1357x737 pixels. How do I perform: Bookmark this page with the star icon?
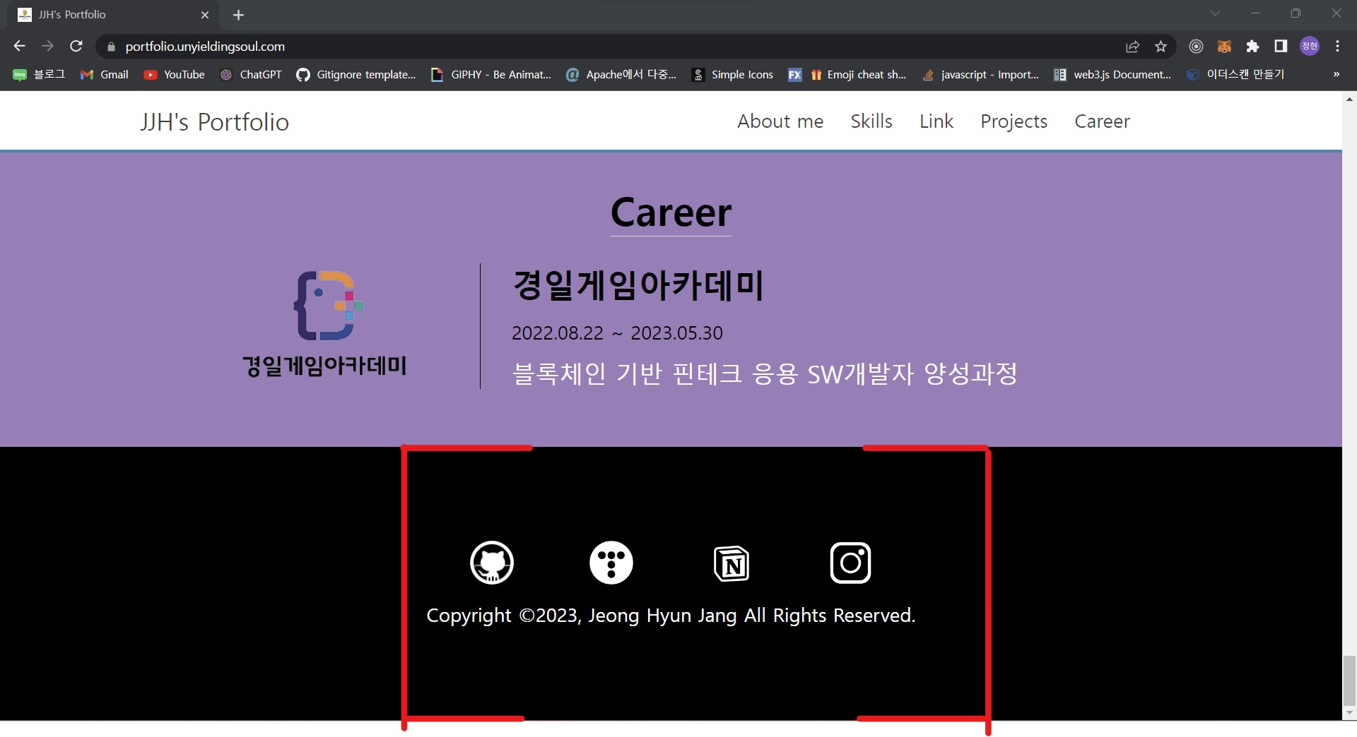coord(1161,47)
